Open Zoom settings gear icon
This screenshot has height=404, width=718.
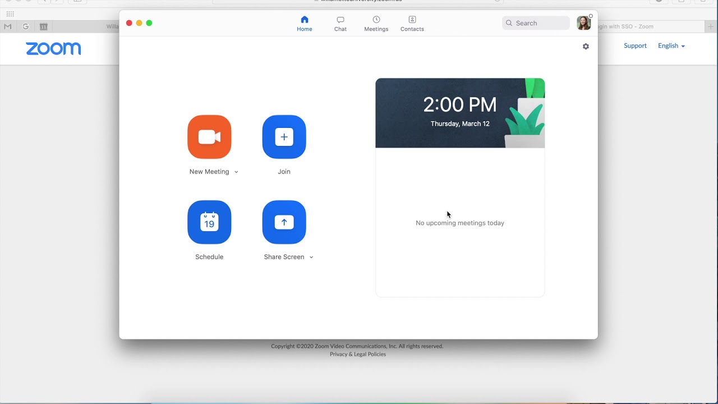[586, 47]
